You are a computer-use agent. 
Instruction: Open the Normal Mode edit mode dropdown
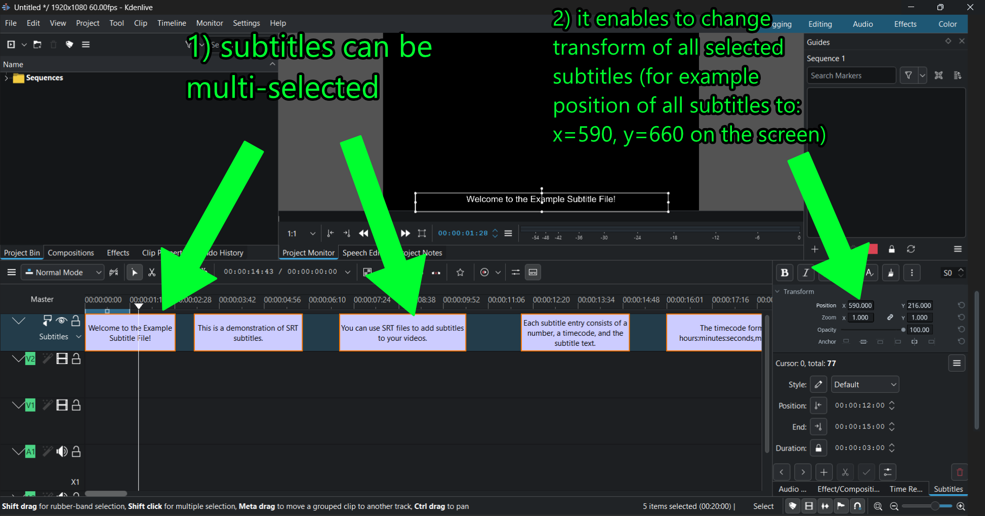click(x=64, y=272)
